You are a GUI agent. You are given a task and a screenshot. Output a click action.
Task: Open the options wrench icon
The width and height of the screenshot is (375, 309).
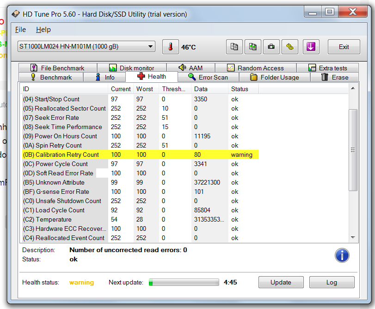[290, 47]
